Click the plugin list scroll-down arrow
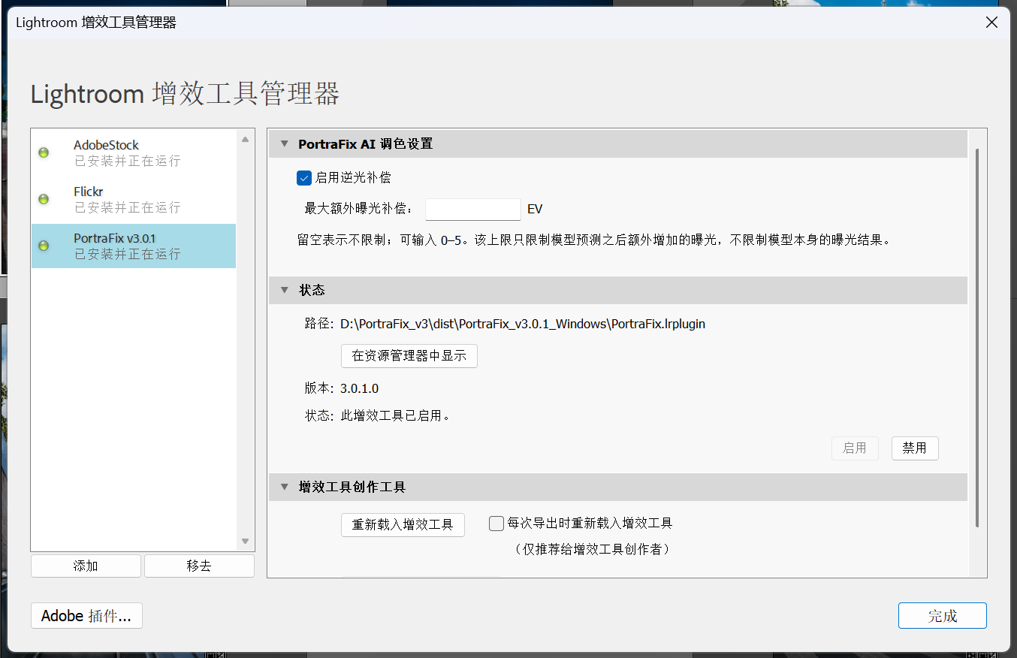 click(x=245, y=541)
